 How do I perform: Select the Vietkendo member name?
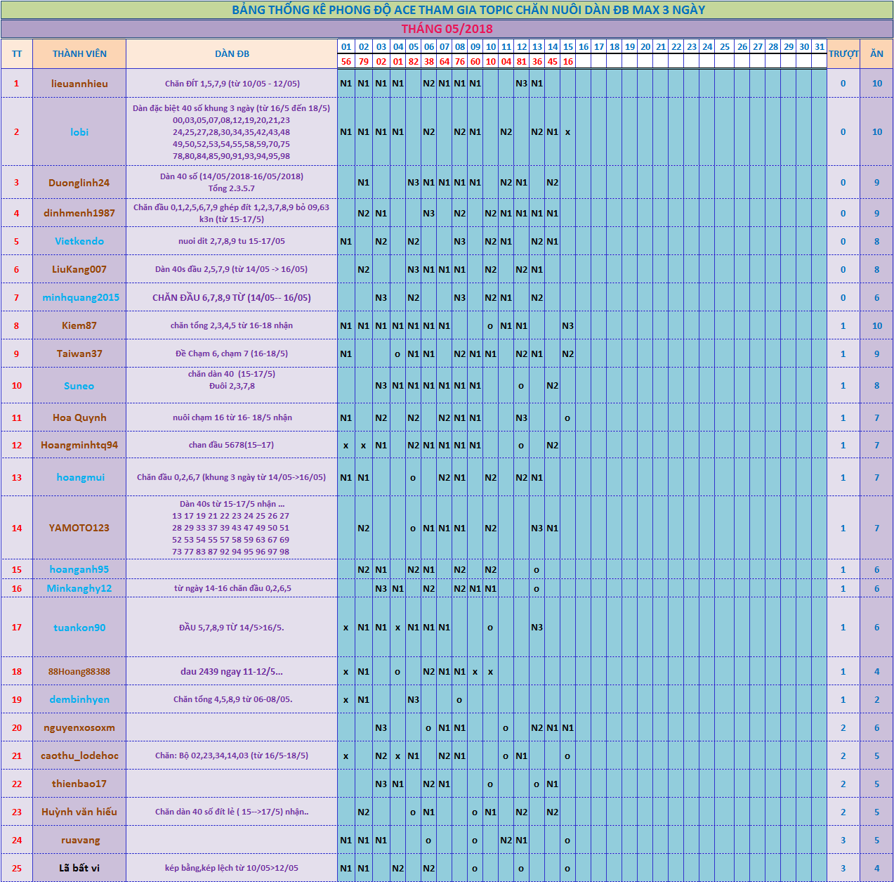click(x=79, y=241)
